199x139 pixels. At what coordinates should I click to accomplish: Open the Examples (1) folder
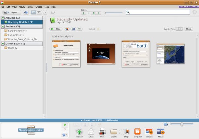22,35
